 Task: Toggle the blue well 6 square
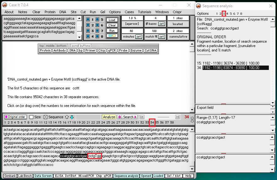[97, 25]
